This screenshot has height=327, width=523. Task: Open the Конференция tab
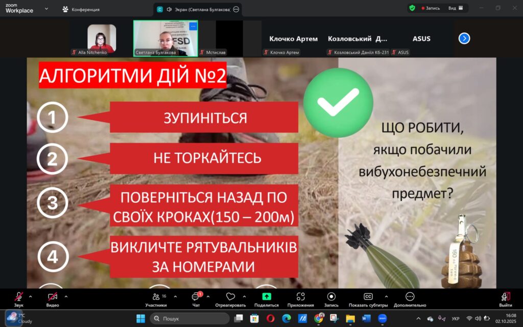pyautogui.click(x=81, y=9)
